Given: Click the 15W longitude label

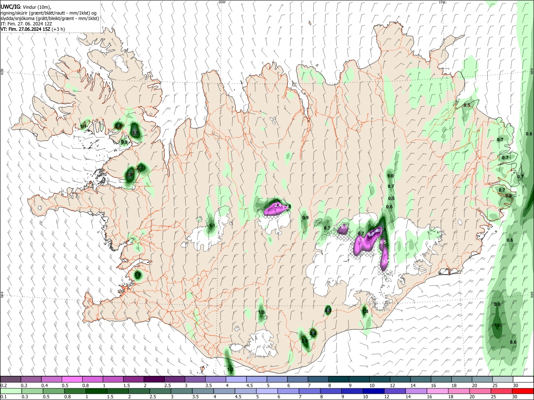Looking at the screenshot, I should click(x=442, y=2).
